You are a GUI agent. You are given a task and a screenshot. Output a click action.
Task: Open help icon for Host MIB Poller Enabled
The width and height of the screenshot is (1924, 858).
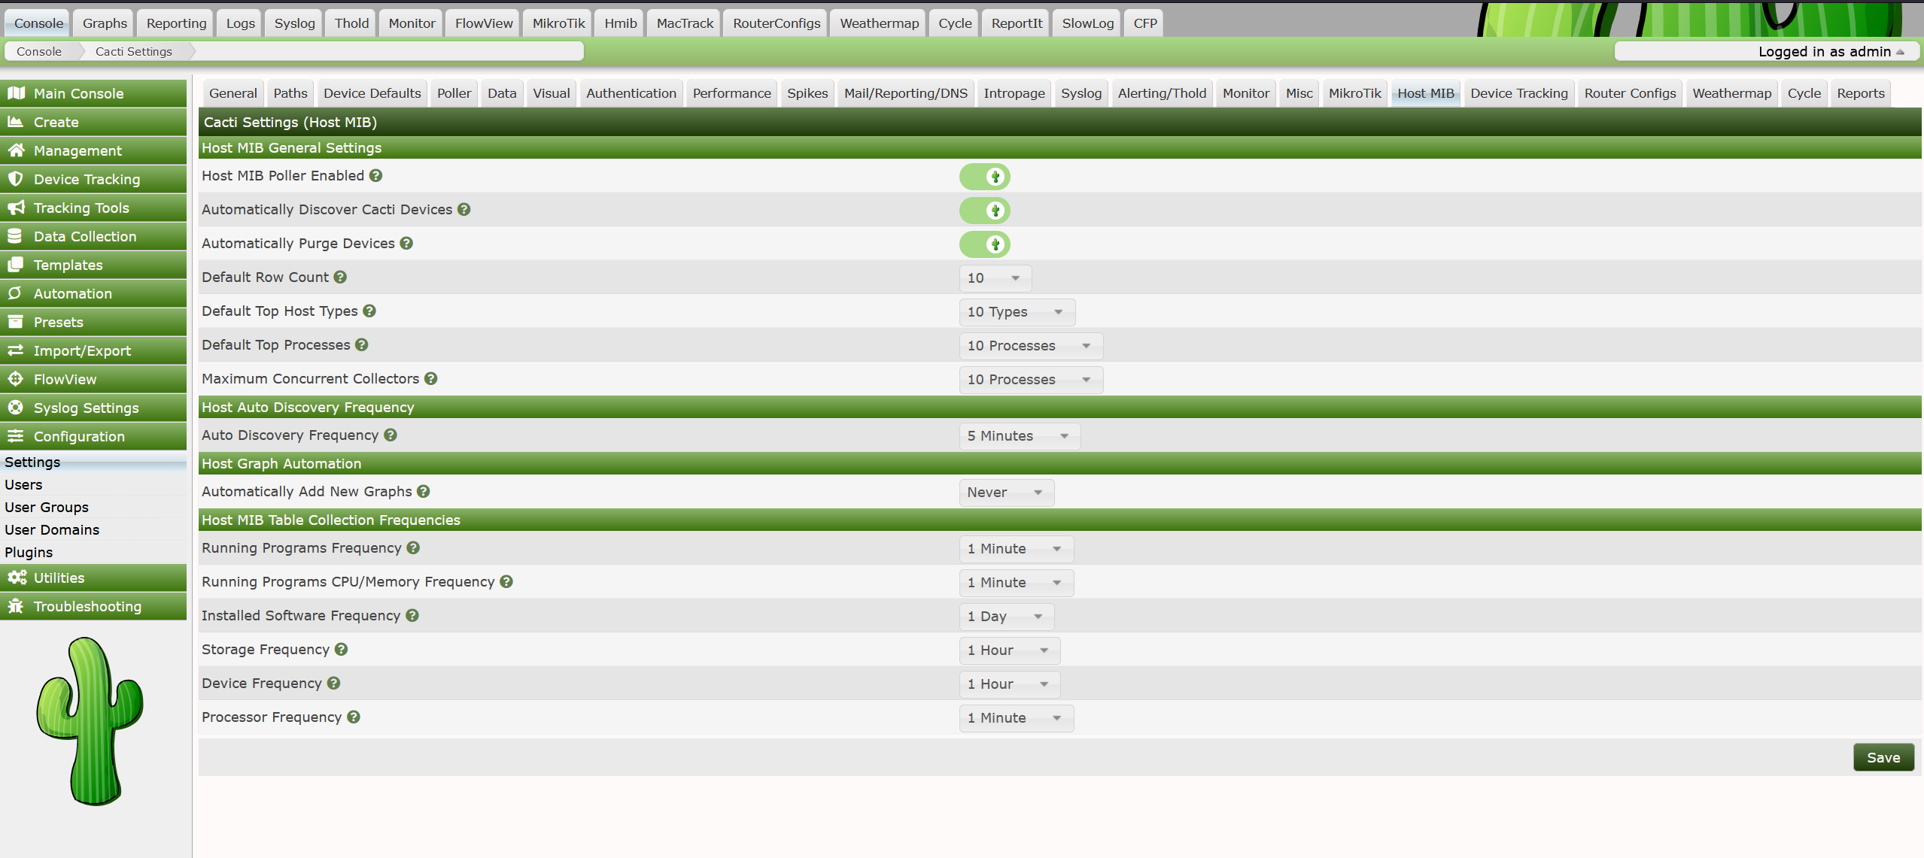coord(375,175)
